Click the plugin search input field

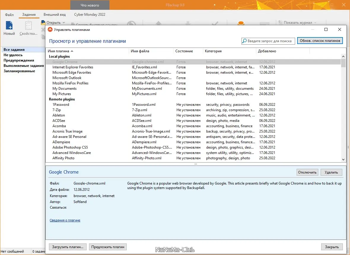268,41
